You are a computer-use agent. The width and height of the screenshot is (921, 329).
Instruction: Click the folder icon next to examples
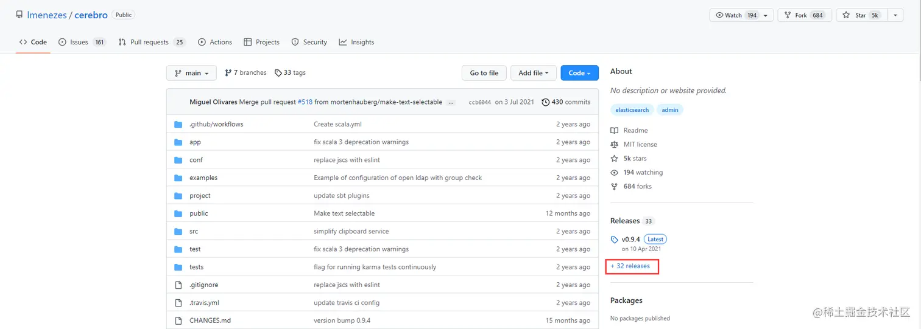click(x=178, y=178)
